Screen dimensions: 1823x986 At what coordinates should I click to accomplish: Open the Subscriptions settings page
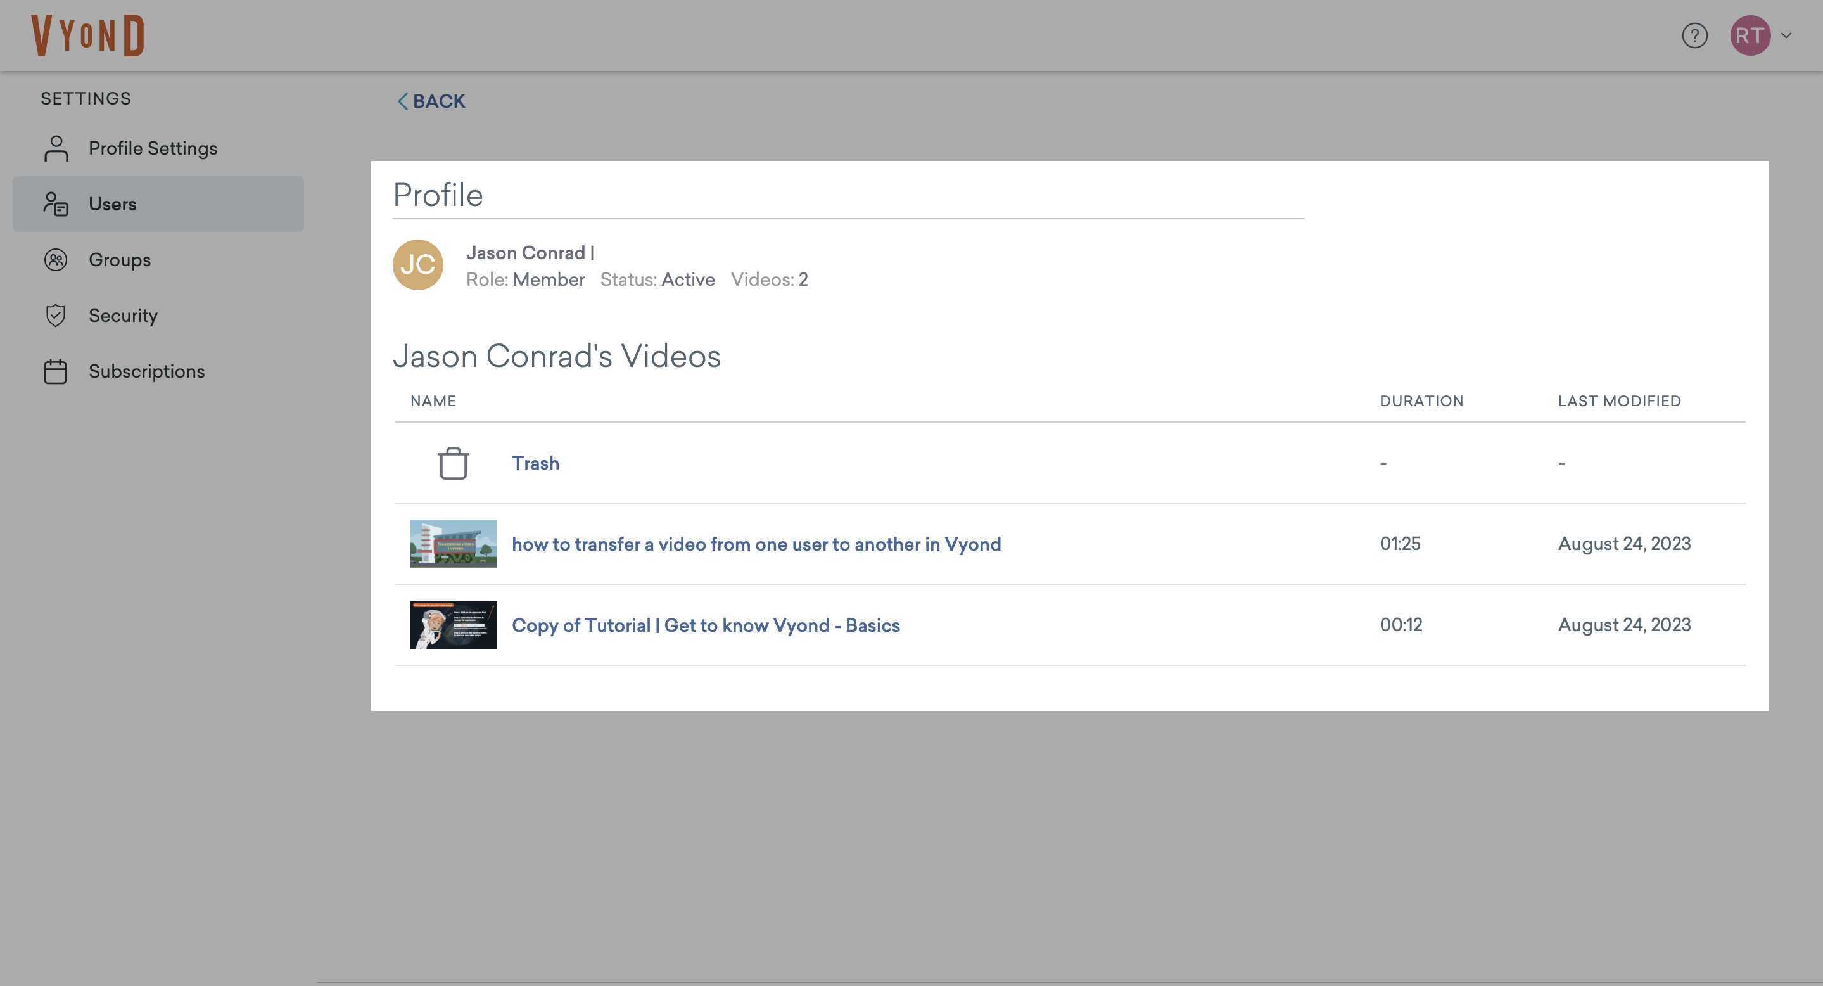tap(146, 371)
